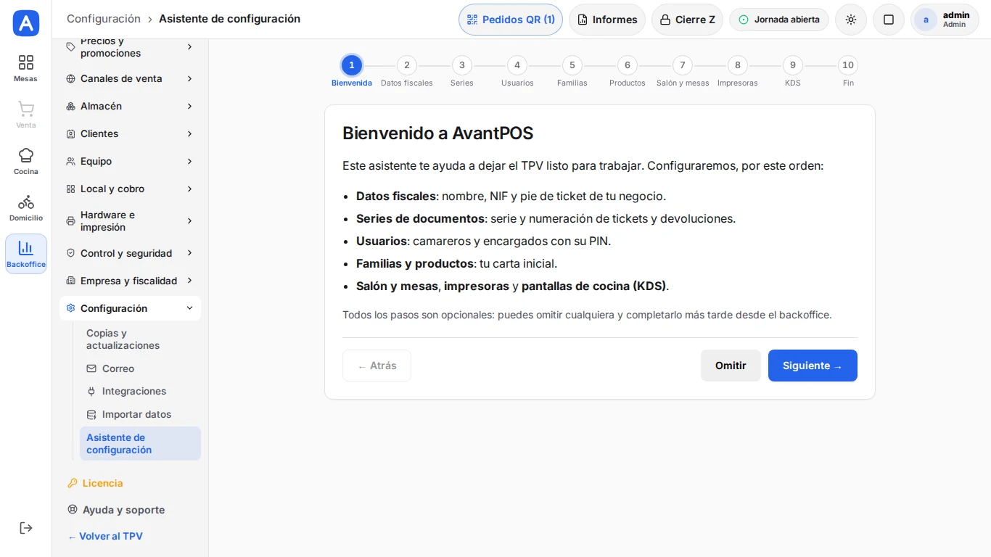The height and width of the screenshot is (557, 991).
Task: Expand Local y cobro
Action: tap(130, 189)
